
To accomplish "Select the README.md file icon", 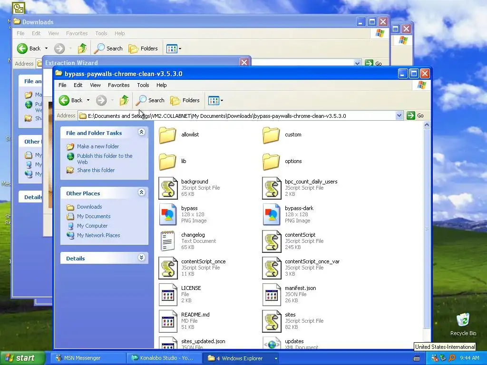I will click(x=168, y=321).
